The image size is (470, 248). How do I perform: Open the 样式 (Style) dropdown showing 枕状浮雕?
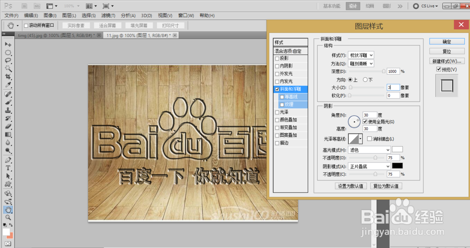[361, 55]
